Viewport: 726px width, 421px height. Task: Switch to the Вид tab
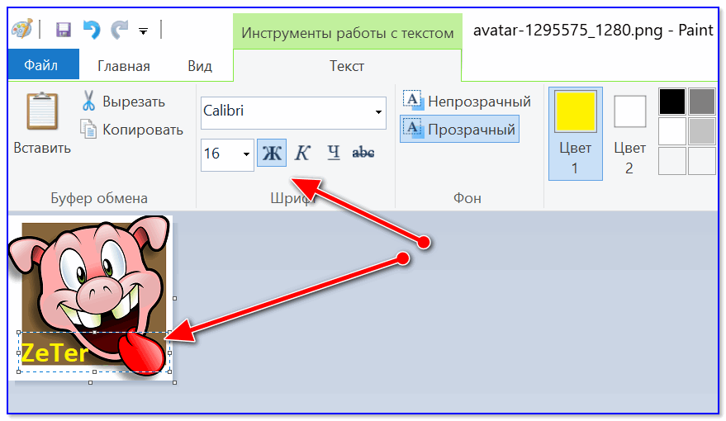point(200,66)
